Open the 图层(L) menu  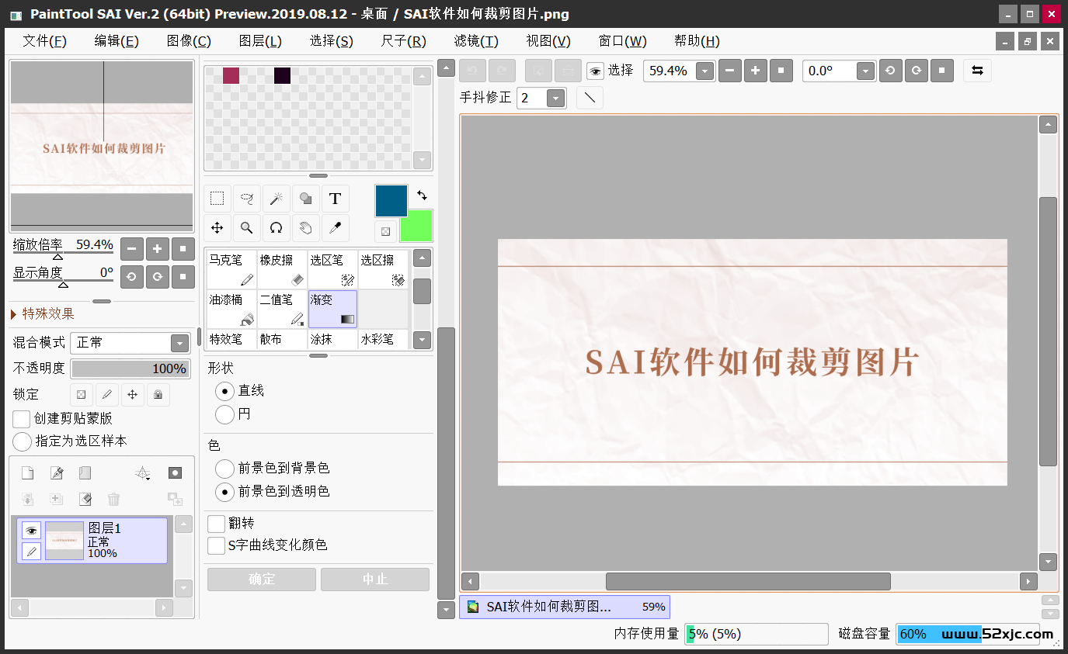260,41
